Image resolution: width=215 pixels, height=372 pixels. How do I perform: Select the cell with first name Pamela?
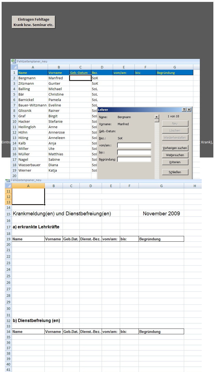[x=59, y=100]
